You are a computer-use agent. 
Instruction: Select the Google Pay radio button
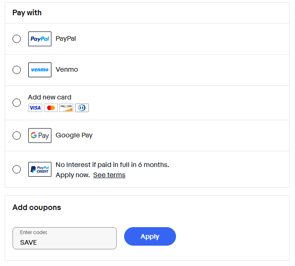pyautogui.click(x=17, y=136)
